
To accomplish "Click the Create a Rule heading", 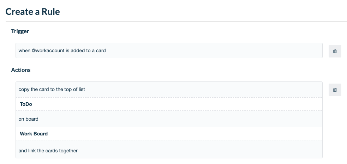I will [x=32, y=12].
